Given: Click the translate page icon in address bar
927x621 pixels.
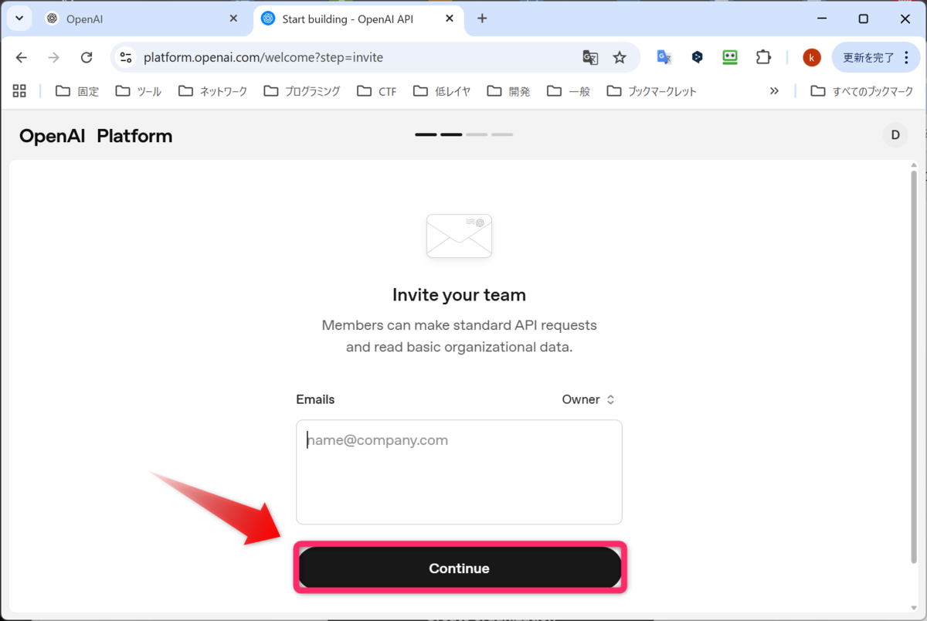Looking at the screenshot, I should coord(590,57).
